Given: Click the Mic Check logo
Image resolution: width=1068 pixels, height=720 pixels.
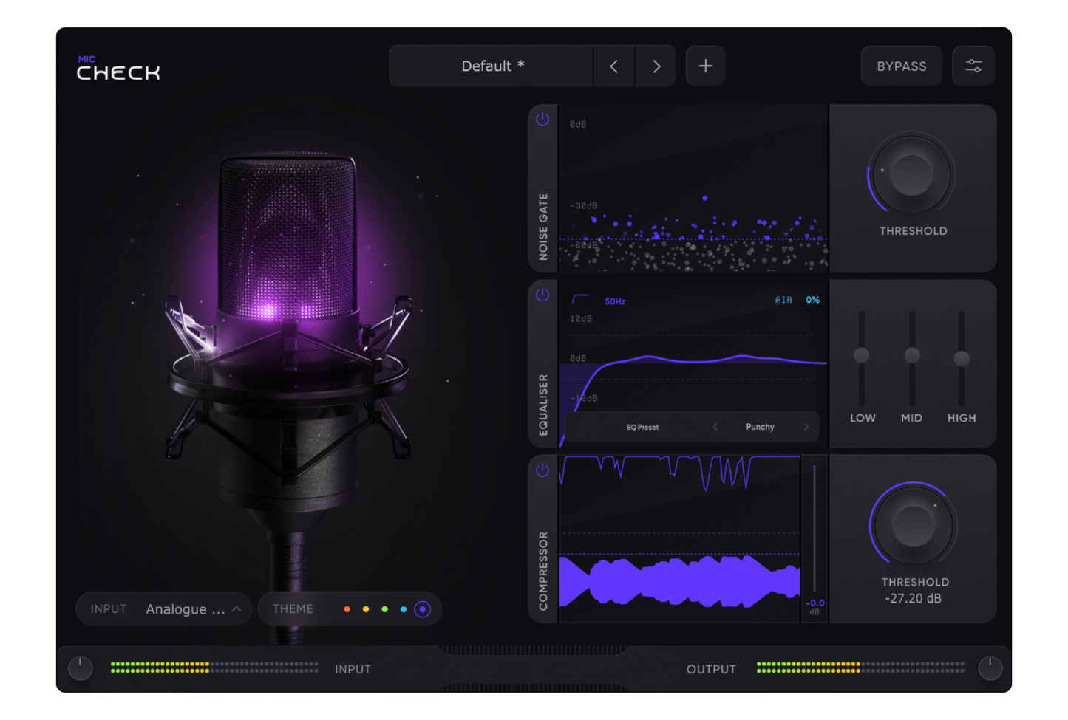Looking at the screenshot, I should [x=118, y=68].
